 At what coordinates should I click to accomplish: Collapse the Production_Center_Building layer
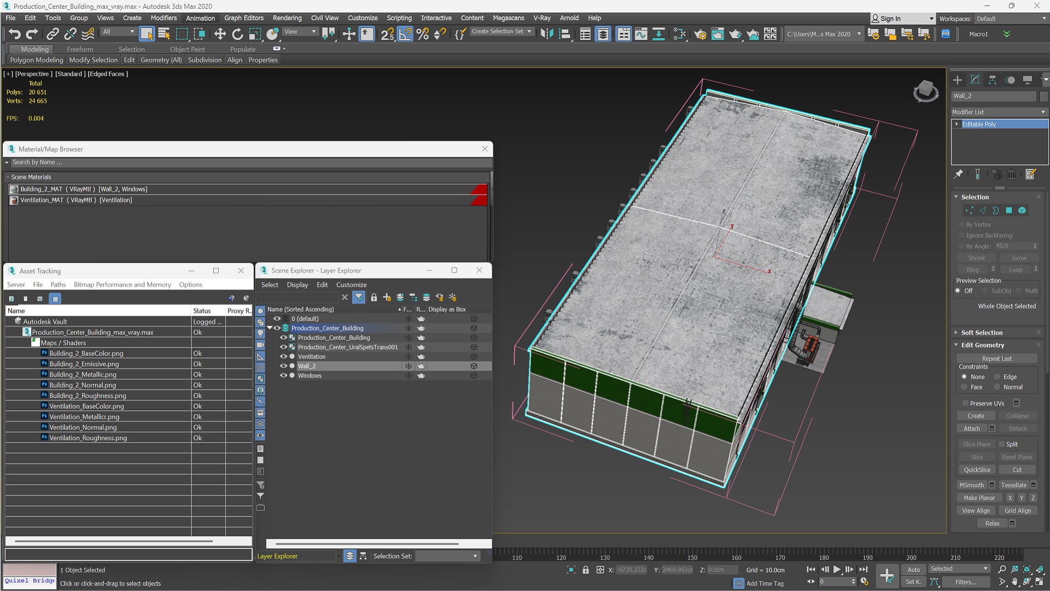click(270, 328)
